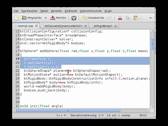The height and width of the screenshot is (126, 168).
Task: Click line number 16 in the gutter
Action: coord(17,47)
